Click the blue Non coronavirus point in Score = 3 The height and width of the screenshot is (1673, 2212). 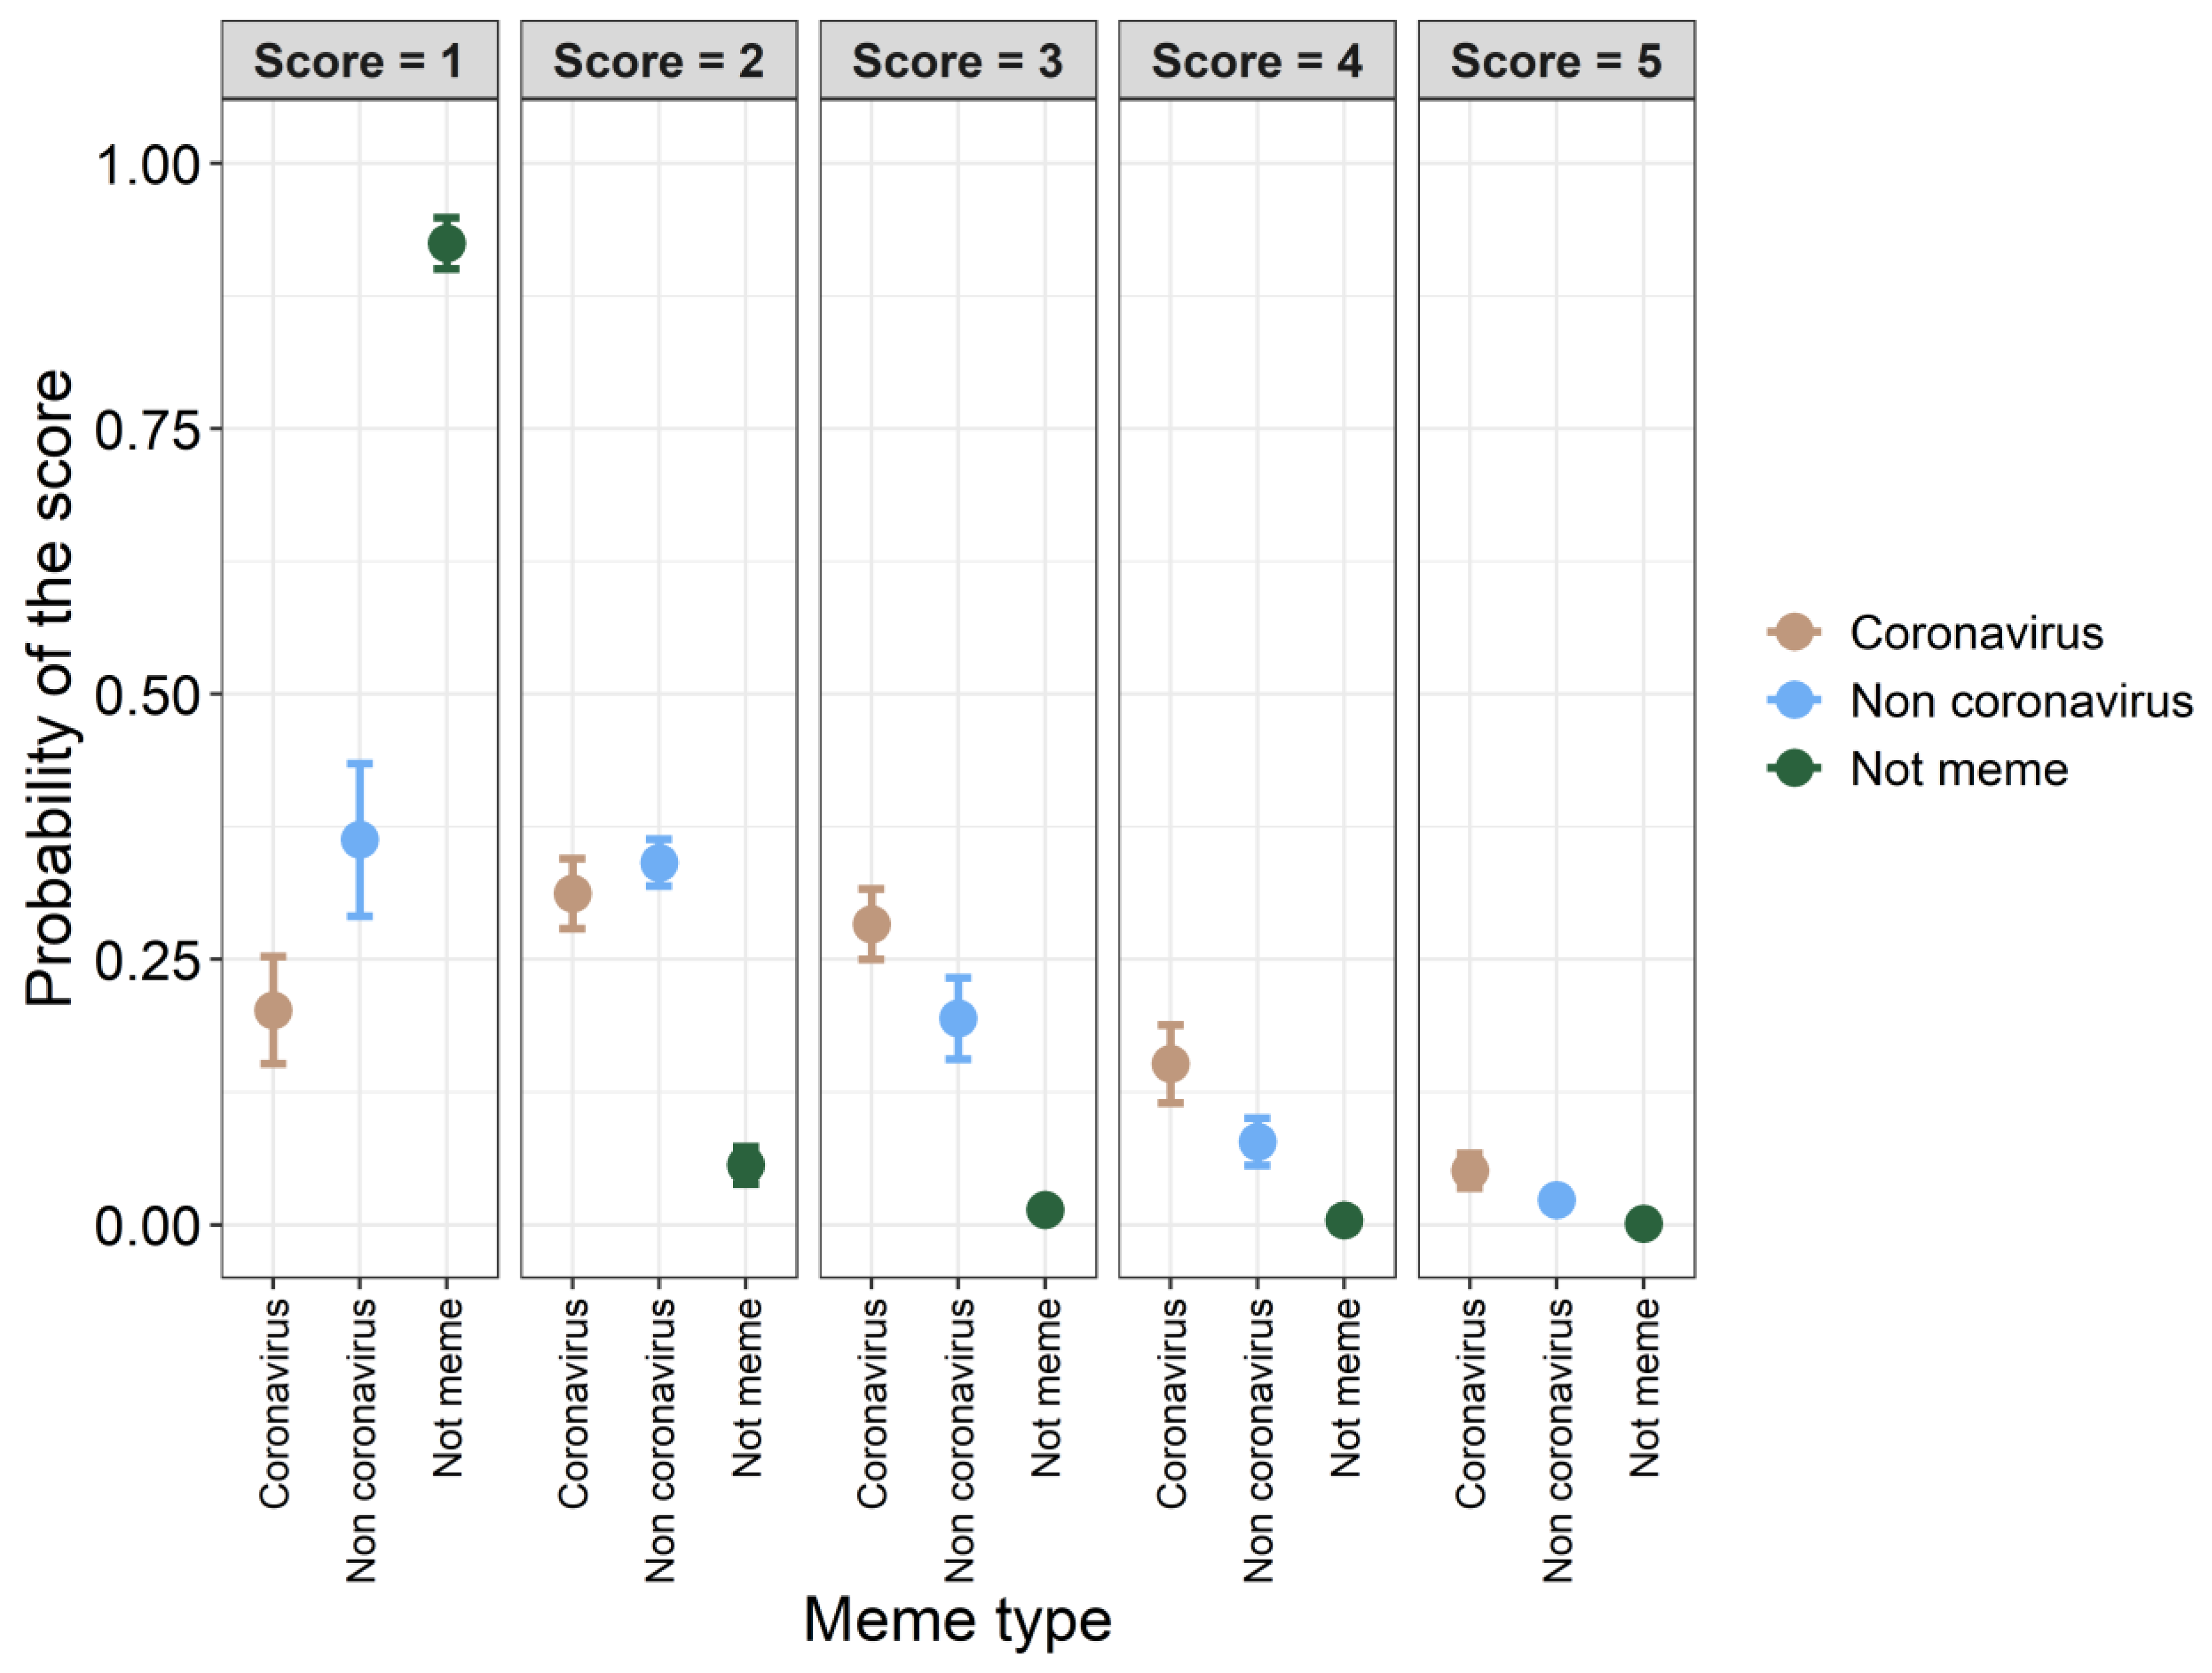(958, 1018)
